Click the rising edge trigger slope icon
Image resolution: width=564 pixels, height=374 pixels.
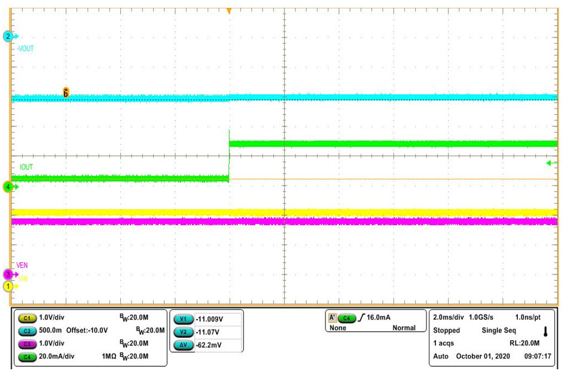click(361, 318)
